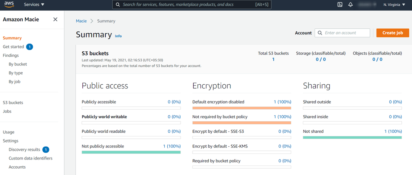Focus the AWS global search bar
412x175 pixels.
pyautogui.click(x=191, y=5)
